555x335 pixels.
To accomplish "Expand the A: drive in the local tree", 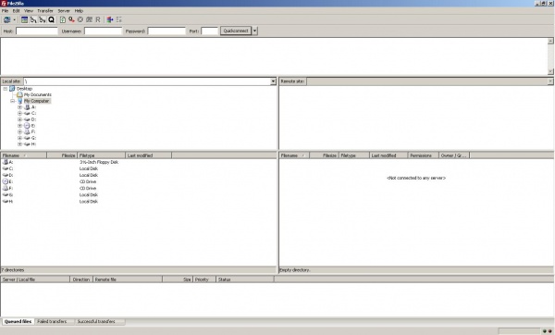I will 19,107.
